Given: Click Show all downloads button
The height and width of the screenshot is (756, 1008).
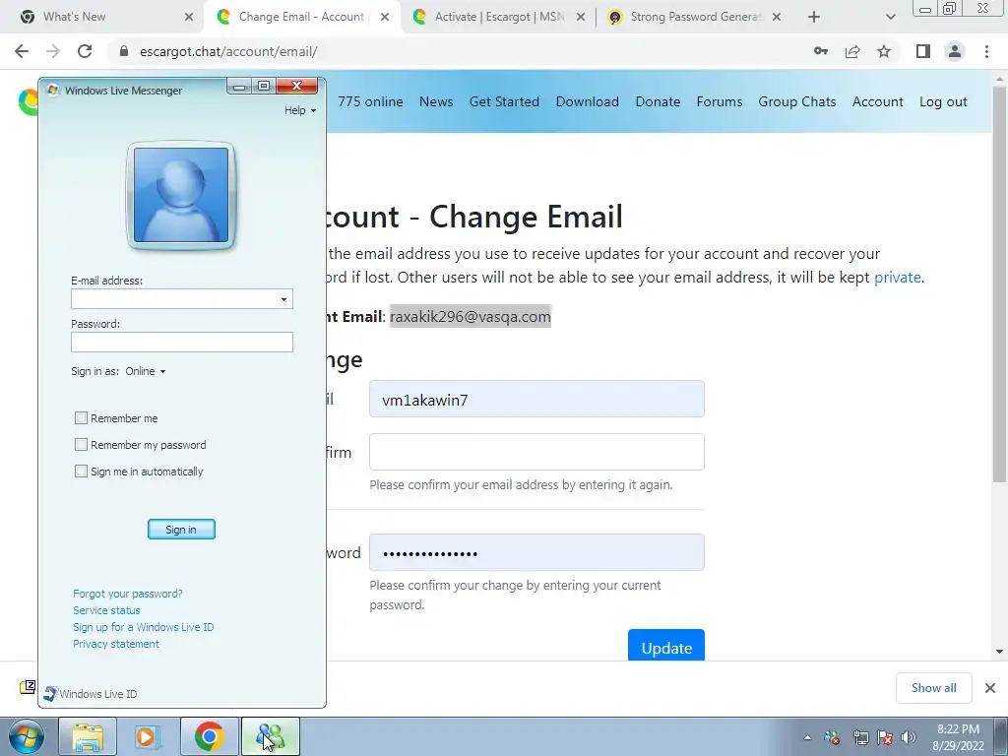Looking at the screenshot, I should click(933, 688).
